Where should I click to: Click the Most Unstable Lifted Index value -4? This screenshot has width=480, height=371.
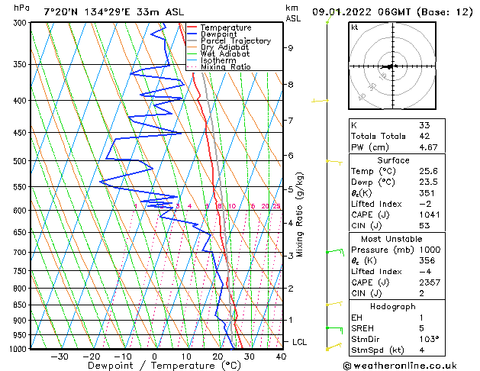pos(425,272)
